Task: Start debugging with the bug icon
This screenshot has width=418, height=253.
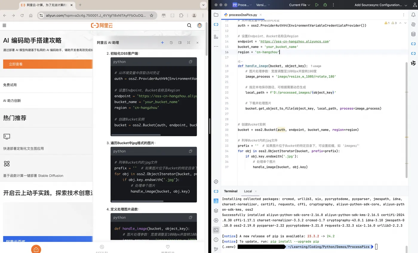Action: pyautogui.click(x=325, y=5)
